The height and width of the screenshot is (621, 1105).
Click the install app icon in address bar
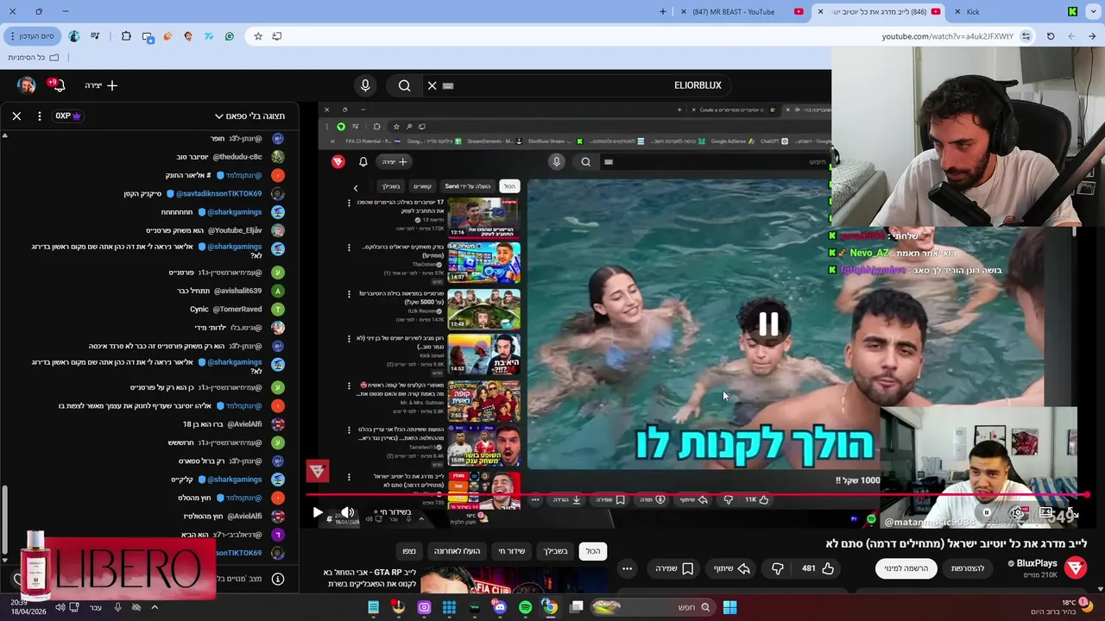click(x=277, y=36)
